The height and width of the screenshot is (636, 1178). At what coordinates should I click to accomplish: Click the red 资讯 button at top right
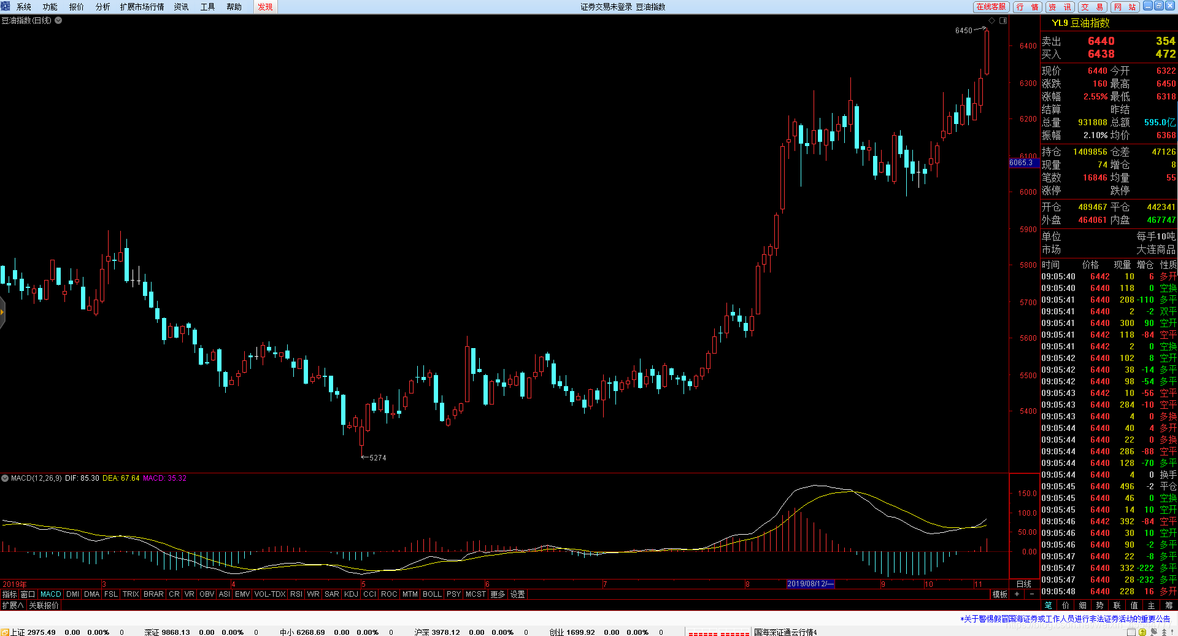point(1060,7)
